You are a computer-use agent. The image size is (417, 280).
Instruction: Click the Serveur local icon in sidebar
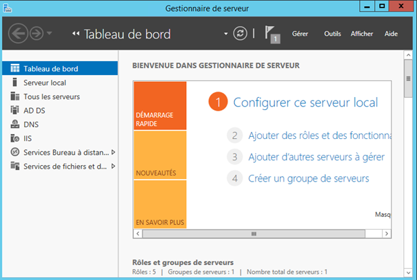15,83
